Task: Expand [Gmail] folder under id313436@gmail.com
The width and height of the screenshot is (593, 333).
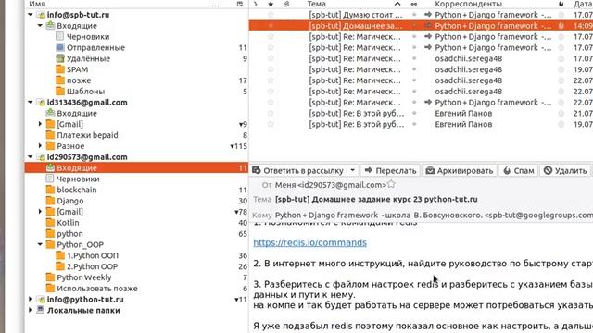Action: coord(40,124)
